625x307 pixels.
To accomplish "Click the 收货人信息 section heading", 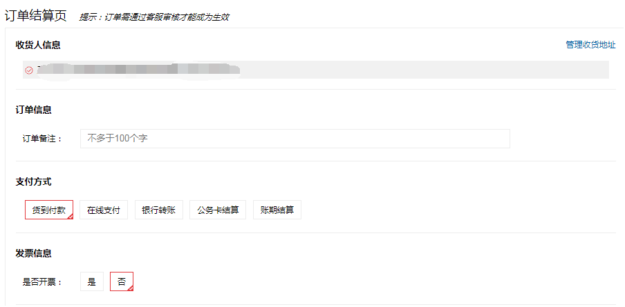I will tap(38, 45).
